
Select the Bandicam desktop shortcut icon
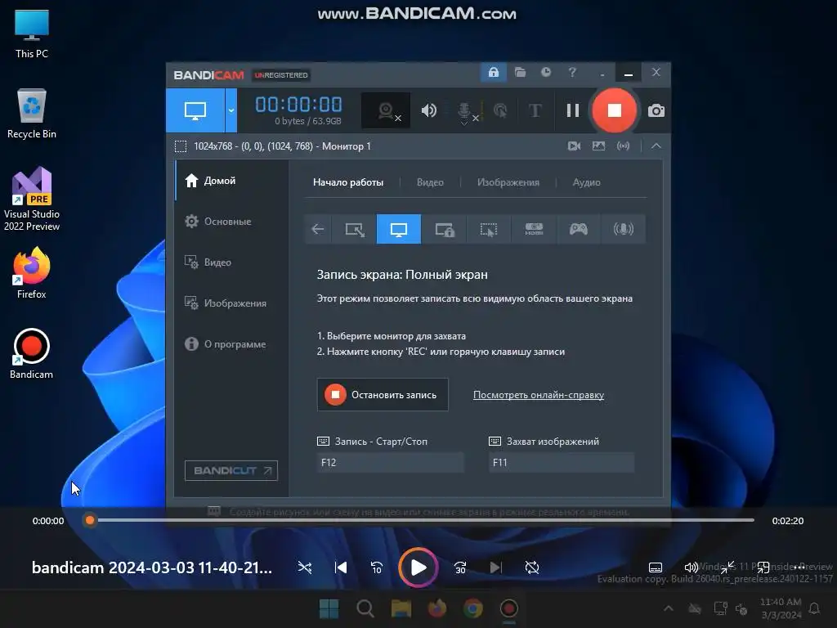tap(32, 354)
